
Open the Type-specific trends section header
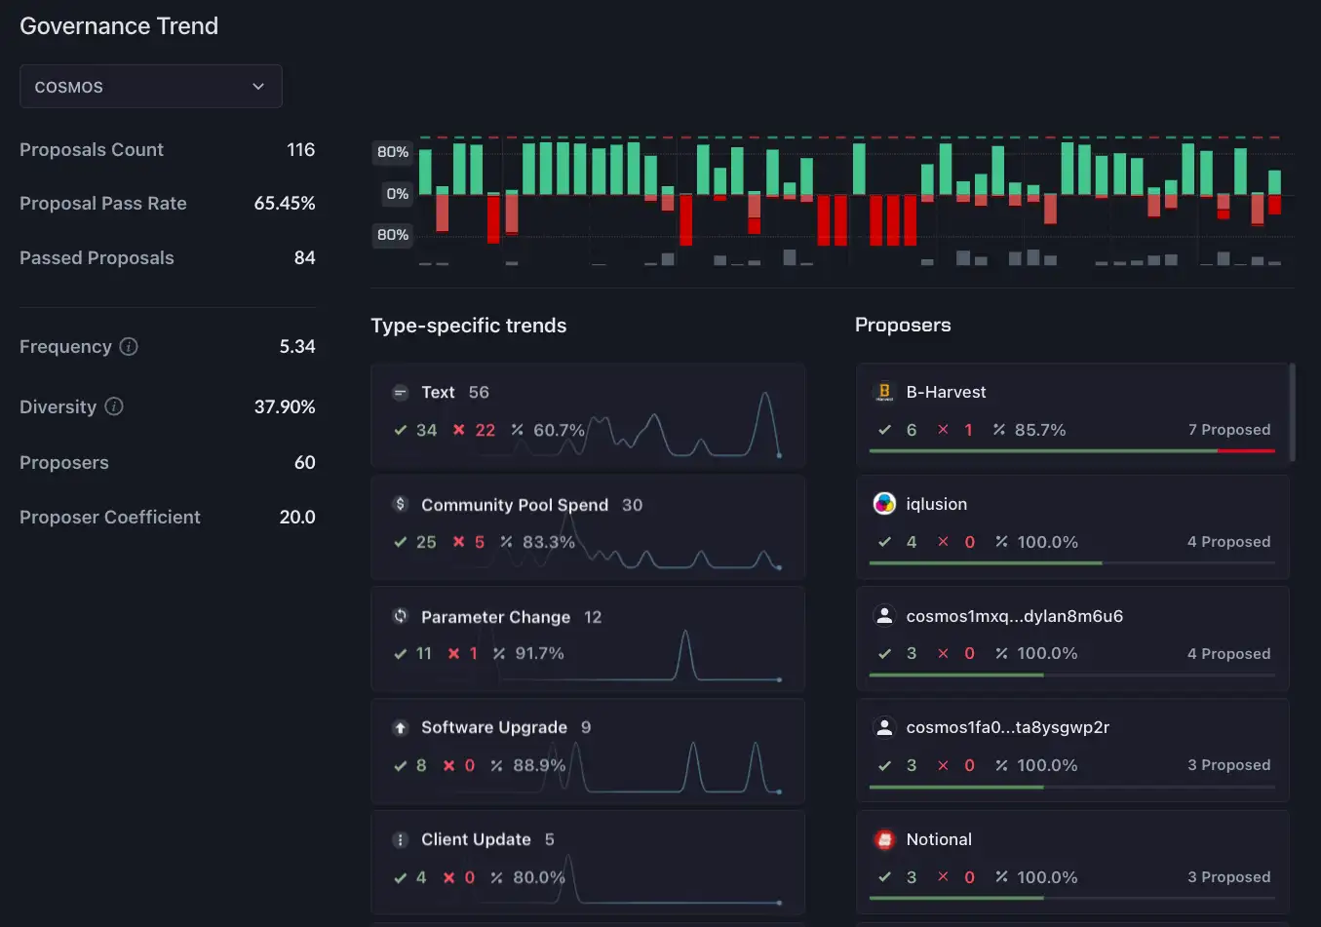469,325
